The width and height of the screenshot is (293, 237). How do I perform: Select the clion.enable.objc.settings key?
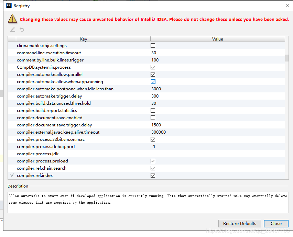(x=42, y=46)
